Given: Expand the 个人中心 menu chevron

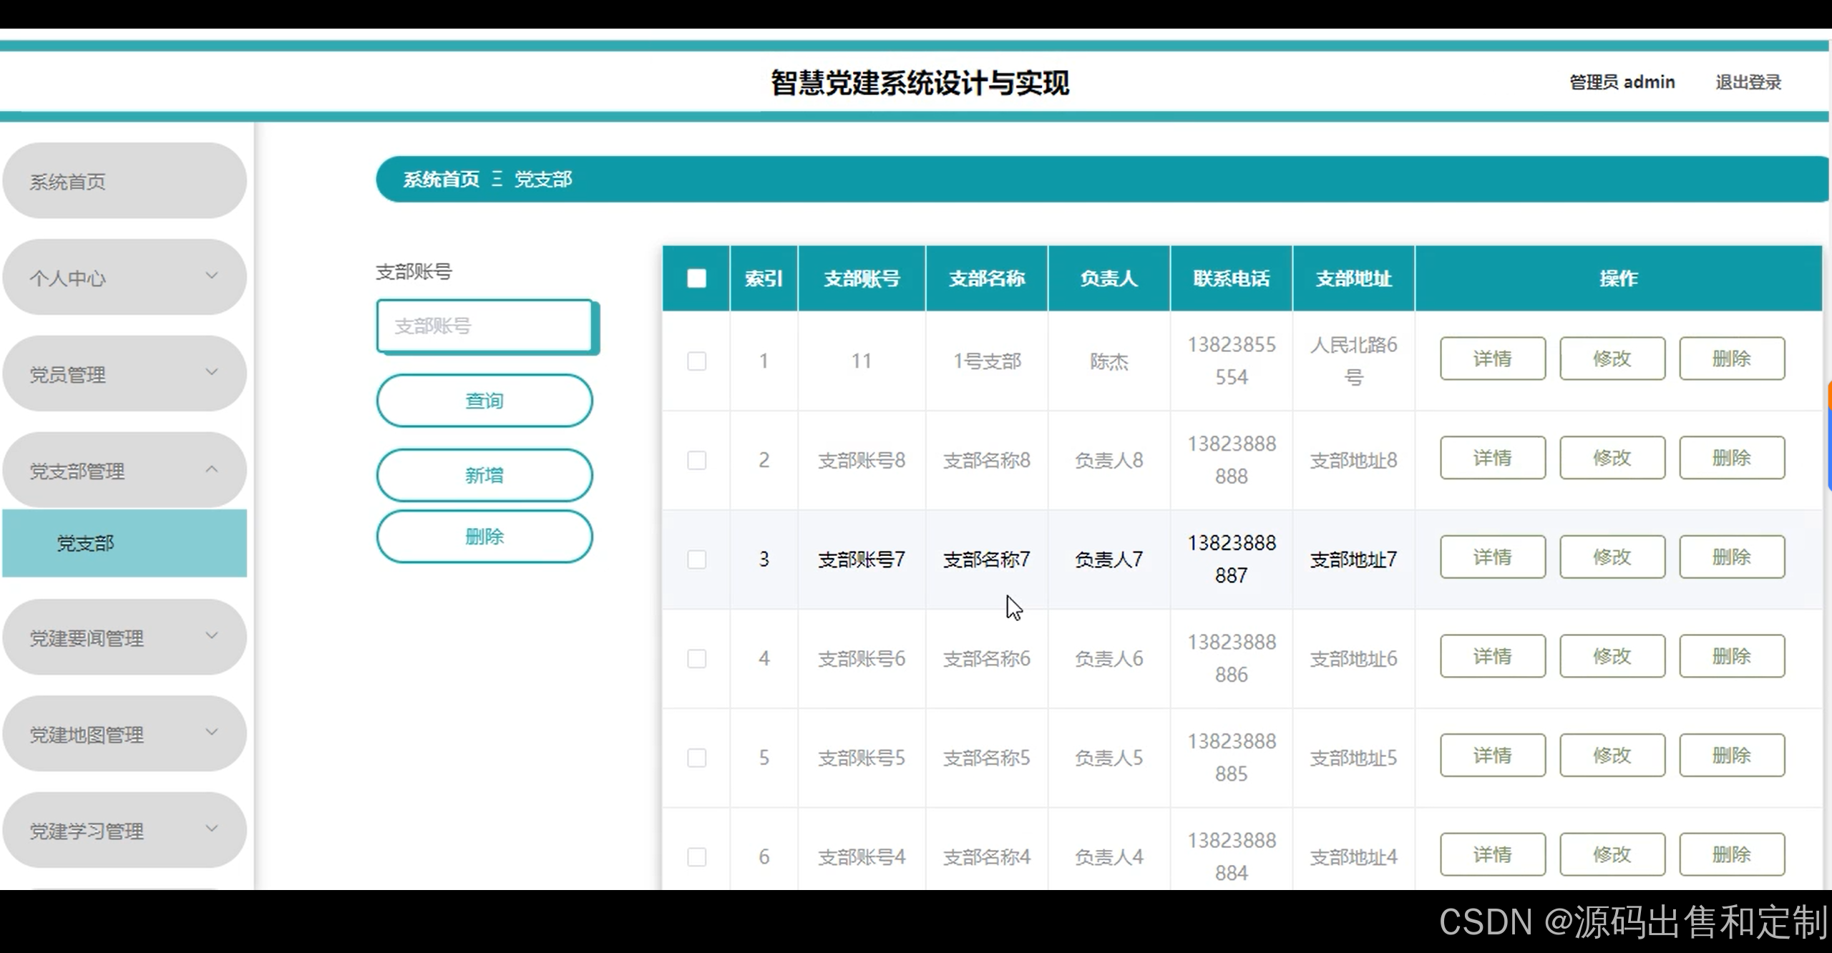Looking at the screenshot, I should [211, 276].
